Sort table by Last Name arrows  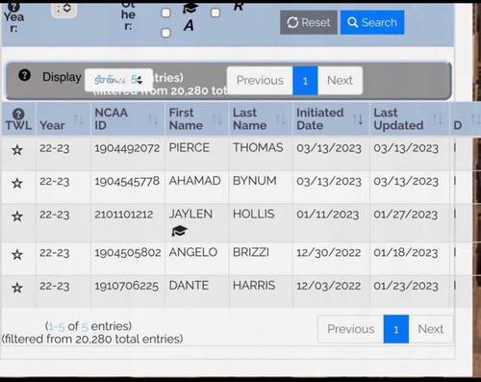(x=281, y=119)
